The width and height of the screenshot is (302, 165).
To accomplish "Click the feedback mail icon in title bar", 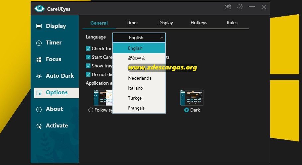I will (227, 7).
